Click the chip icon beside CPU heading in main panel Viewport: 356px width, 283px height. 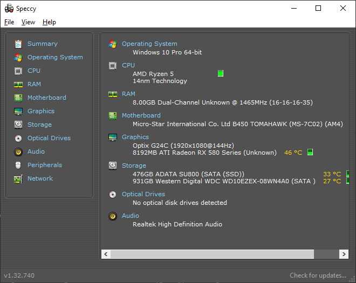click(113, 66)
